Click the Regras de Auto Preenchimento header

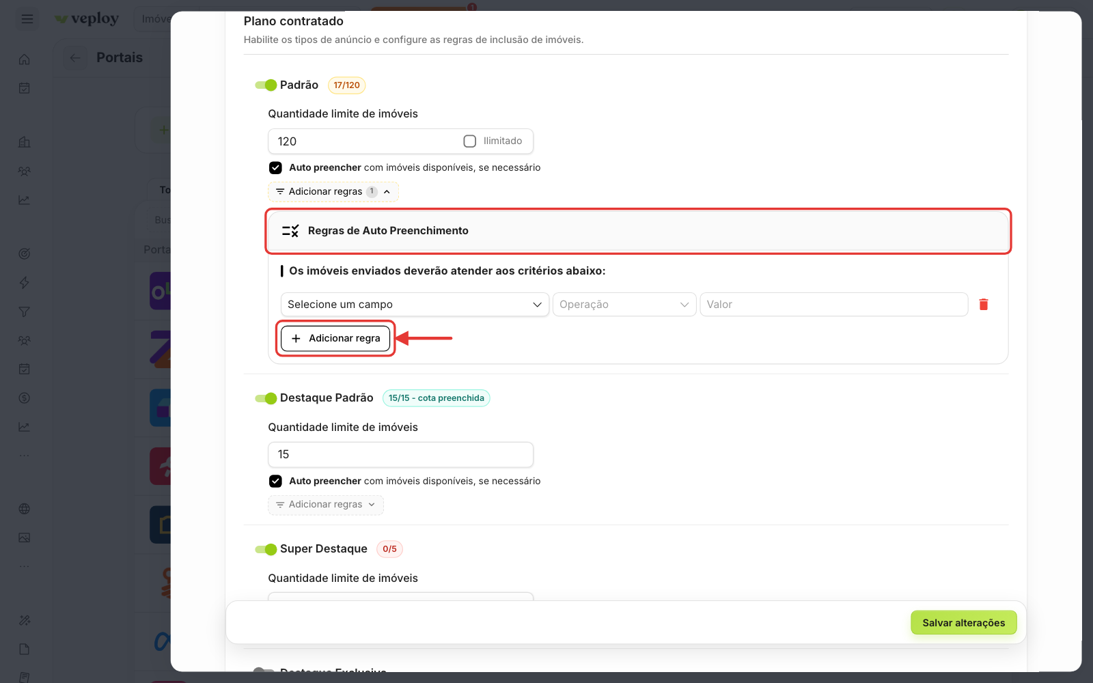(x=639, y=231)
